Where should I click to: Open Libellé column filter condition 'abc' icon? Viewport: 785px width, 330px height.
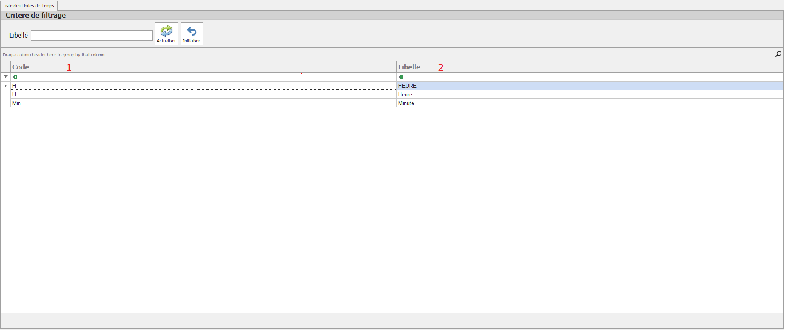point(401,77)
